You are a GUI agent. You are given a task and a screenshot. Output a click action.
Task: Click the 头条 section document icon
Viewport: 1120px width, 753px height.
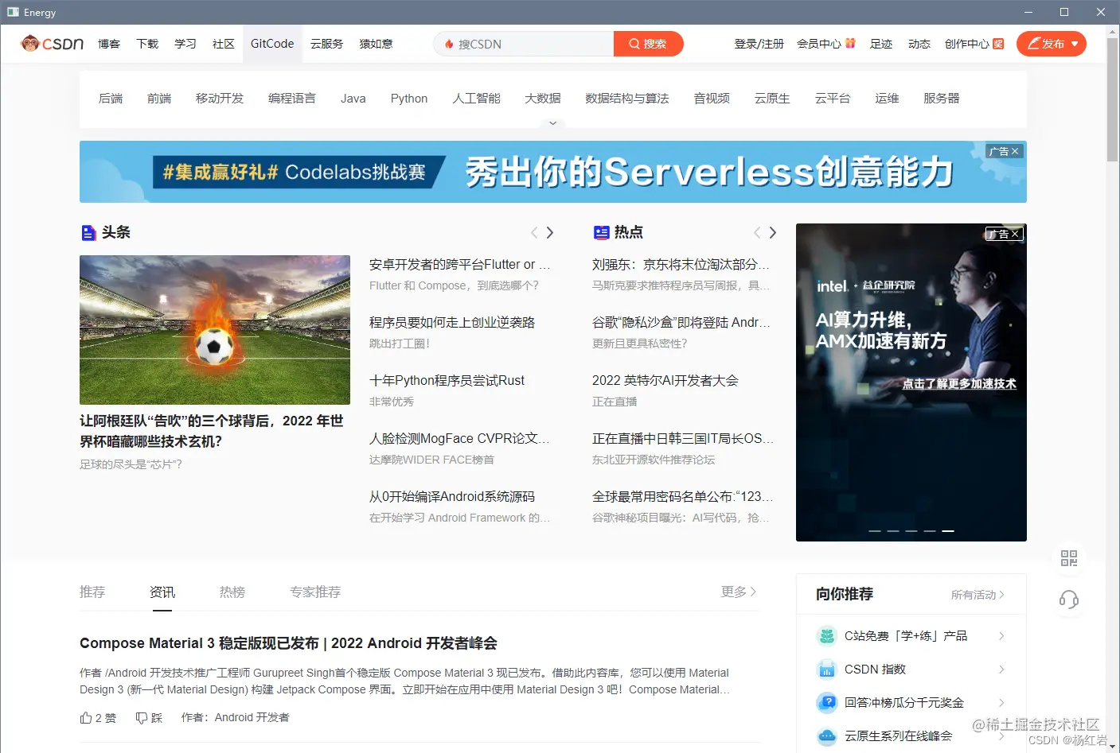88,232
